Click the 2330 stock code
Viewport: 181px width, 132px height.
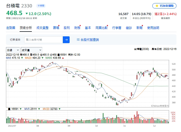click(x=27, y=6)
